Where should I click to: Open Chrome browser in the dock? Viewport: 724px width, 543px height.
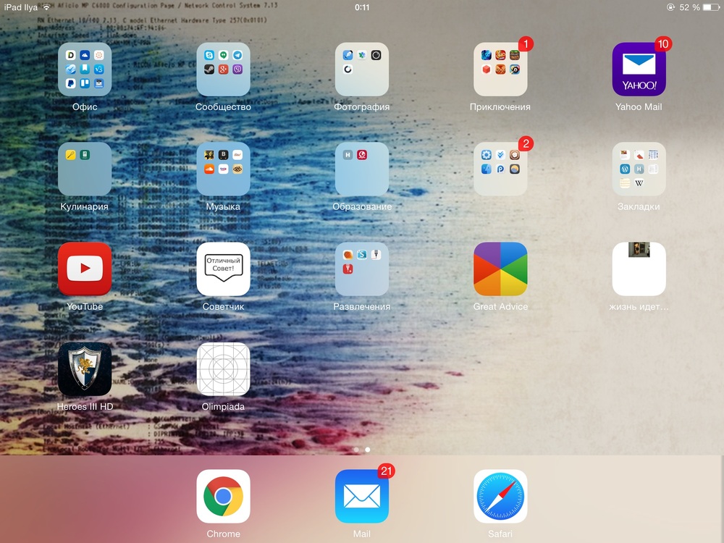[x=223, y=497]
